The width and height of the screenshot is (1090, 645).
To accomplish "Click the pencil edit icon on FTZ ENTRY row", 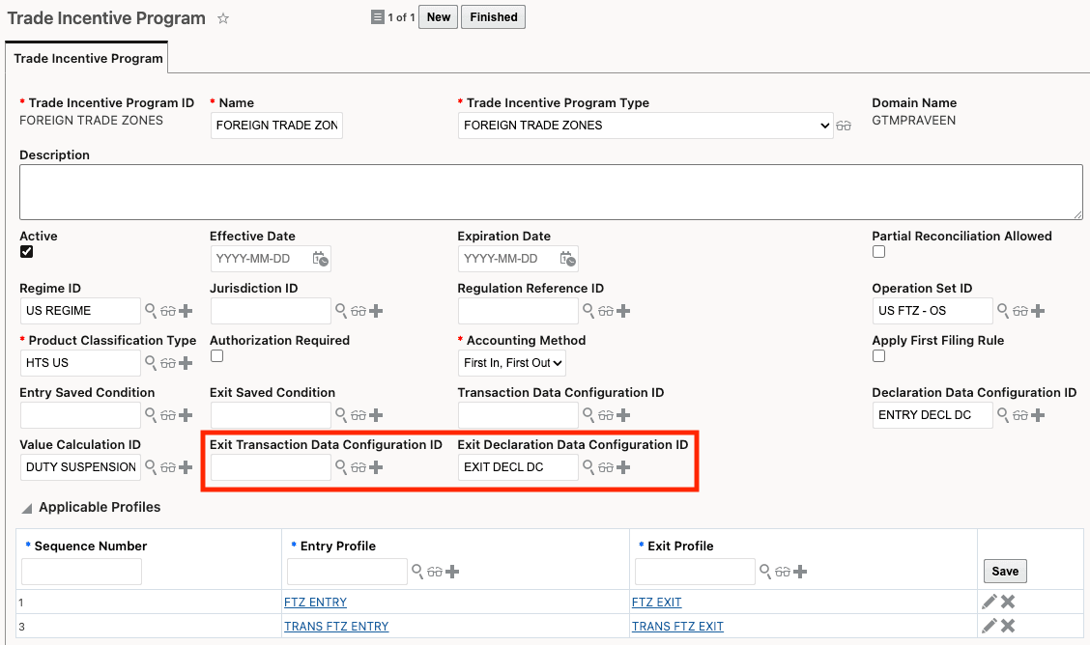I will pos(989,601).
